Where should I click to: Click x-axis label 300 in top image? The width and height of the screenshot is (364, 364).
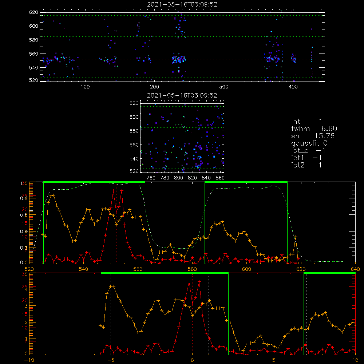[224, 87]
